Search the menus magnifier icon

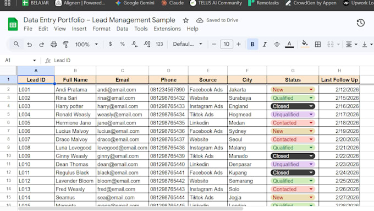pos(16,44)
